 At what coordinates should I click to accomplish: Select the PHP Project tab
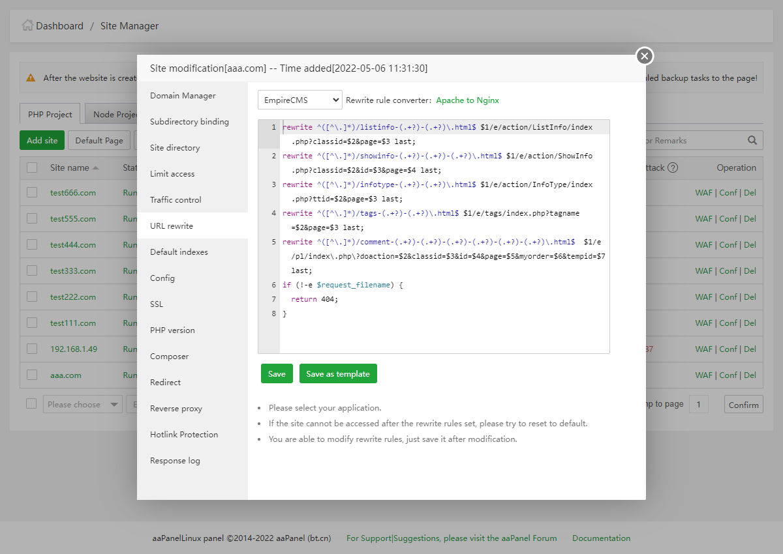pos(50,114)
